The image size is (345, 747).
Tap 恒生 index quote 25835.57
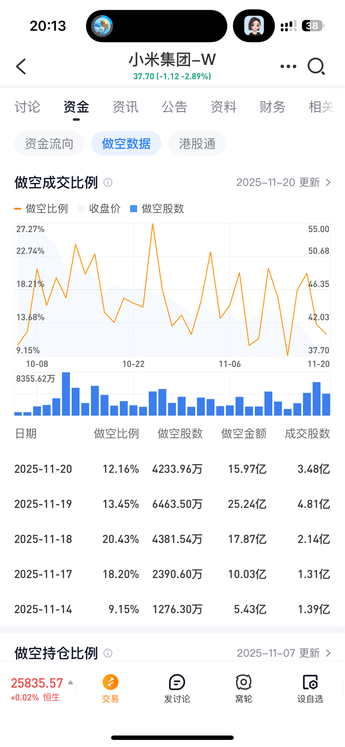[37, 683]
